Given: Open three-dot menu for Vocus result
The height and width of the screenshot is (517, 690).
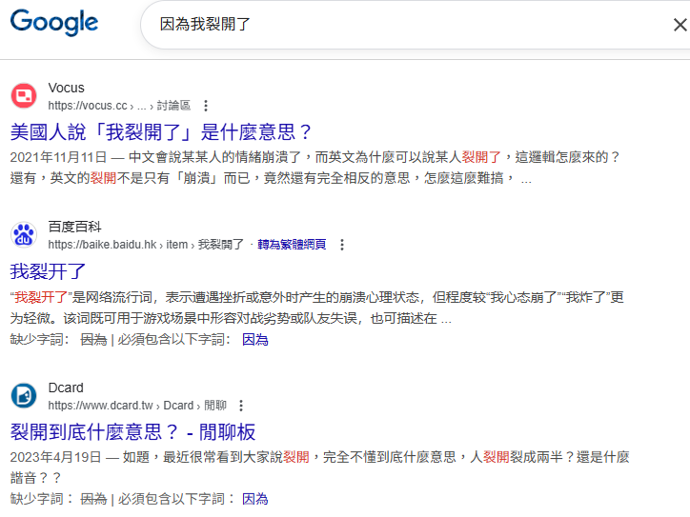Looking at the screenshot, I should pos(206,106).
